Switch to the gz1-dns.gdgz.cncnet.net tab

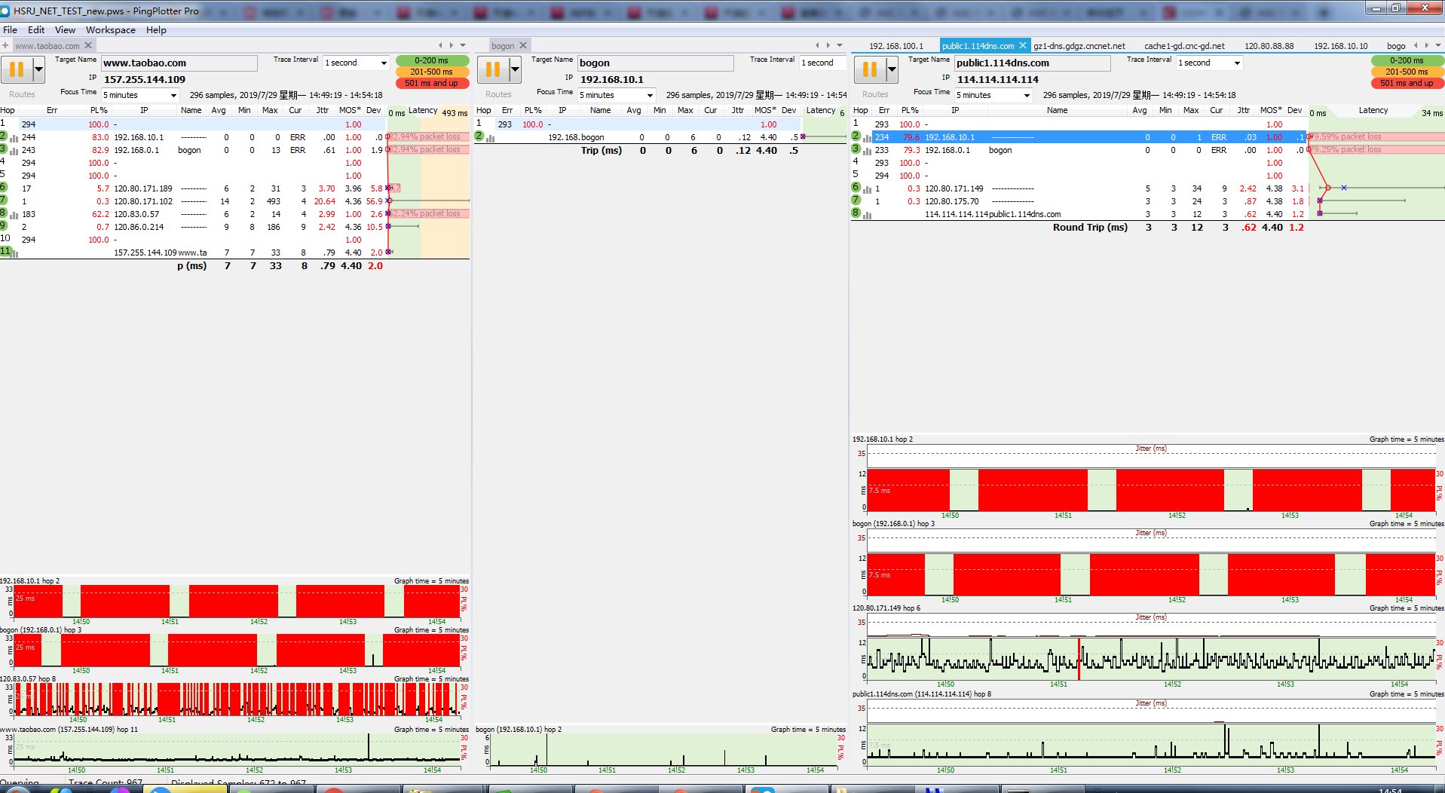(1079, 46)
